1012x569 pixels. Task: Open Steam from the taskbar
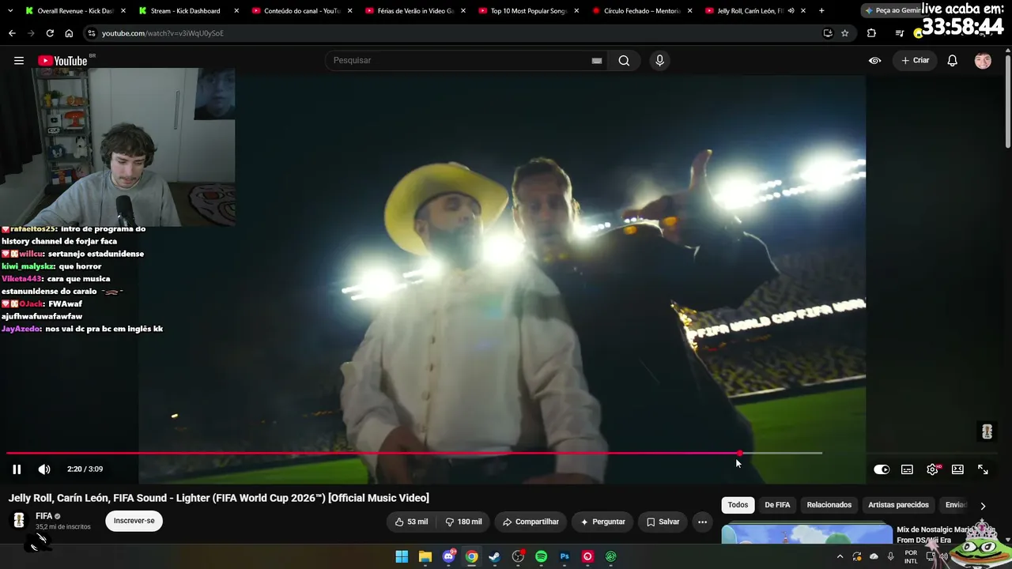[495, 556]
